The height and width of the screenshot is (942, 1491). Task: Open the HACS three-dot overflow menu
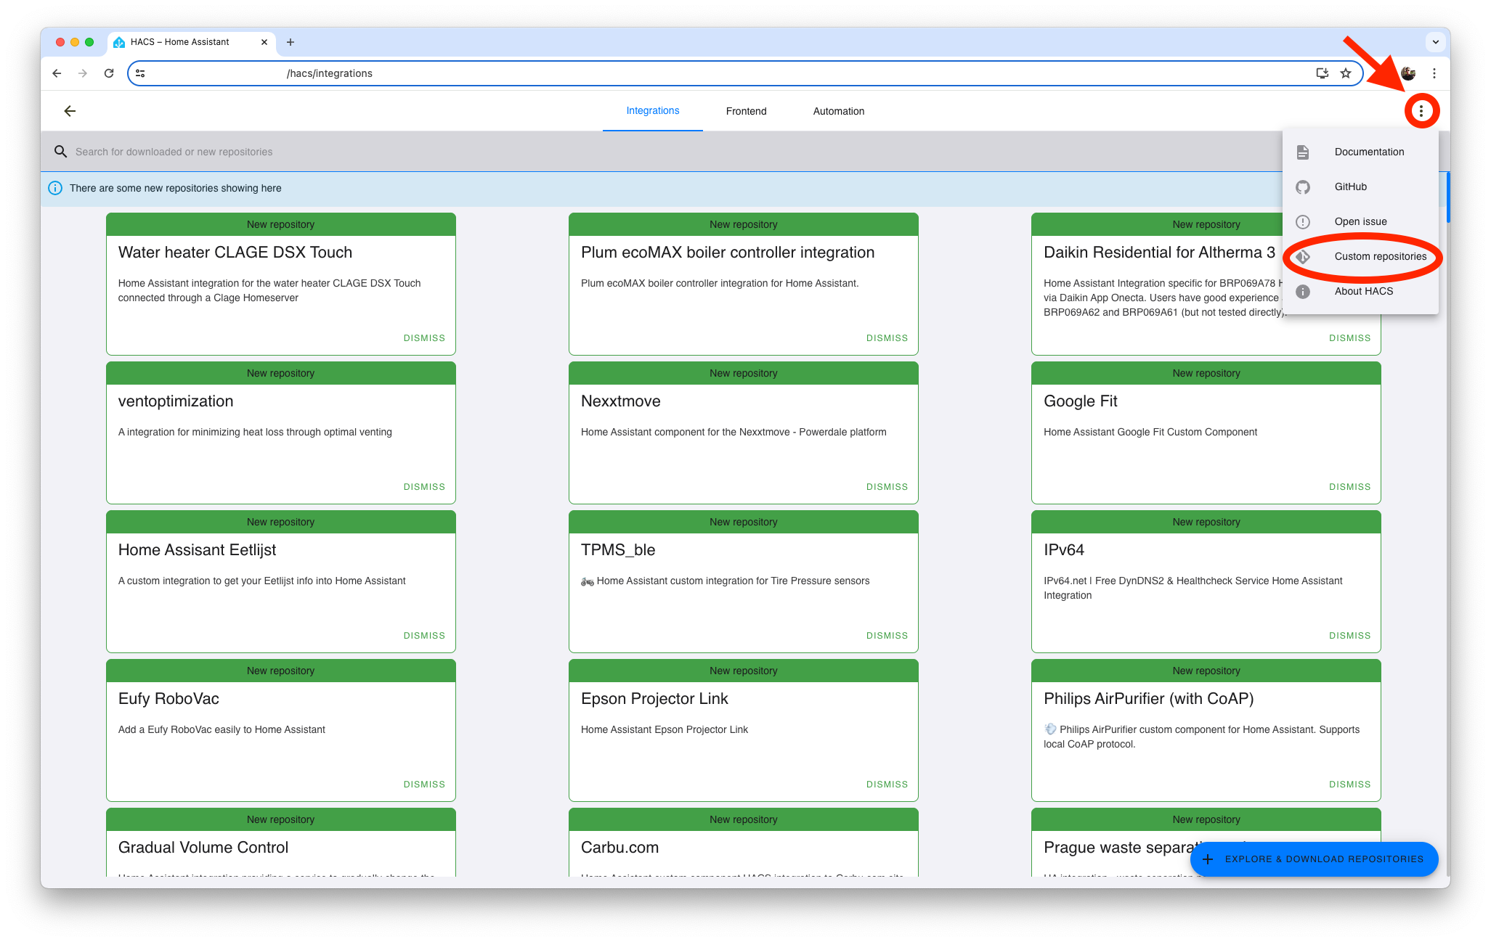tap(1422, 110)
